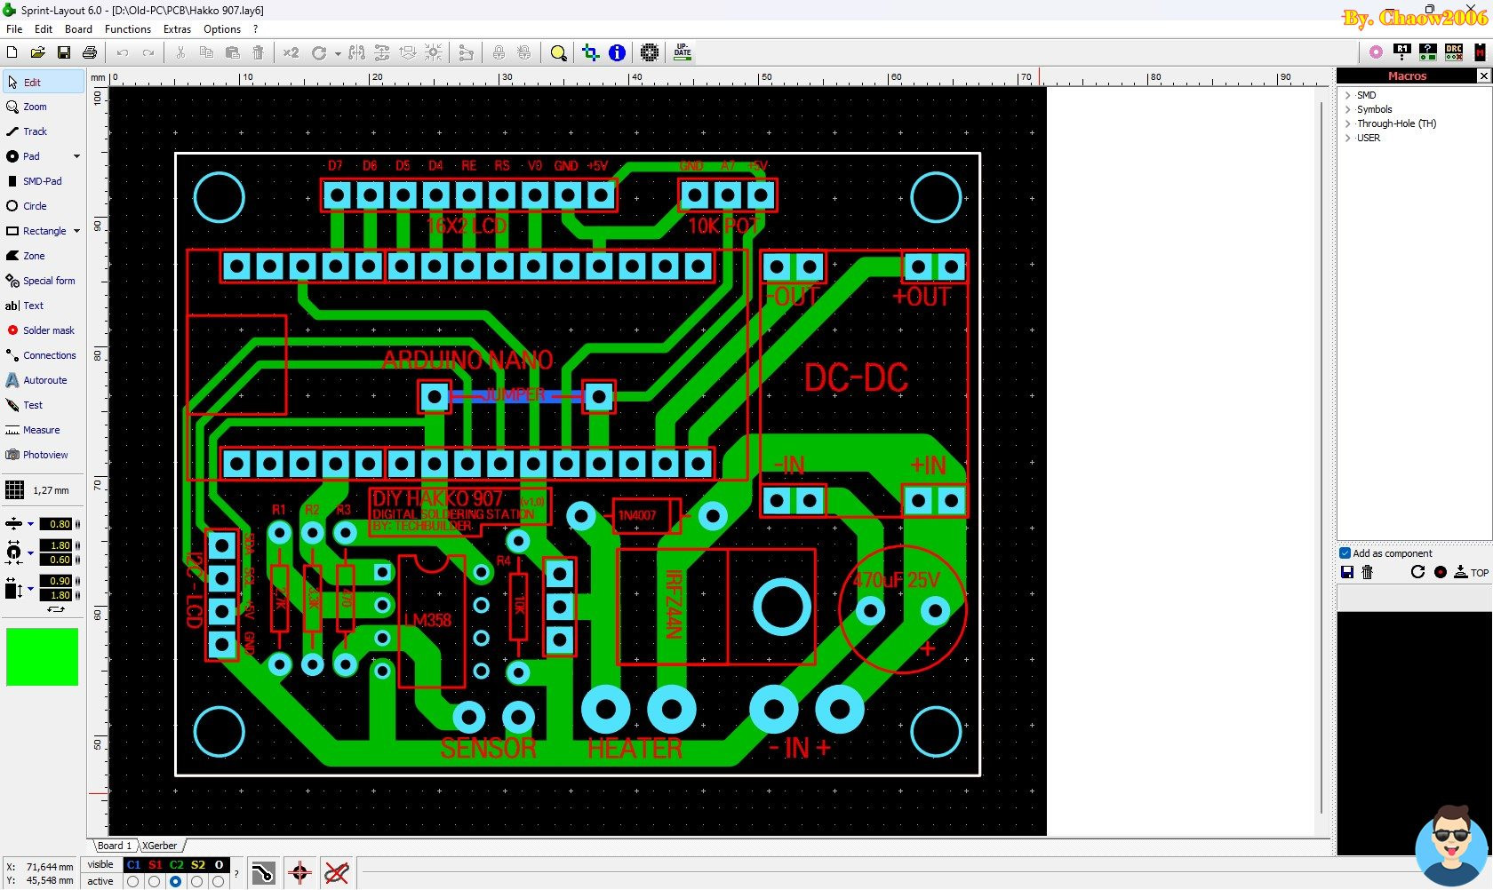Image resolution: width=1493 pixels, height=890 pixels.
Task: Open the Pad tool dropdown arrow
Action: pos(76,156)
